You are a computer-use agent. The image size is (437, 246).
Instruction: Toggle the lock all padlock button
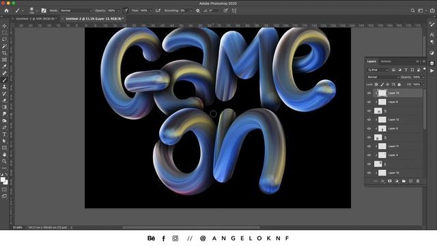399,84
